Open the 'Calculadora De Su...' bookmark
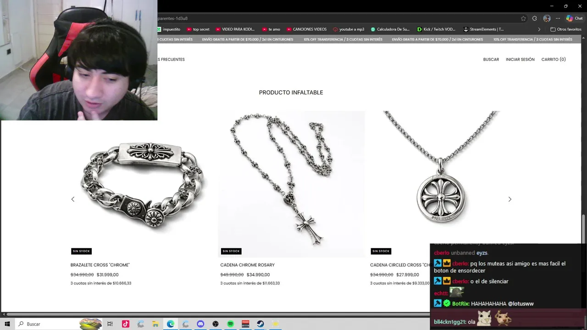The height and width of the screenshot is (330, 587). 390,29
